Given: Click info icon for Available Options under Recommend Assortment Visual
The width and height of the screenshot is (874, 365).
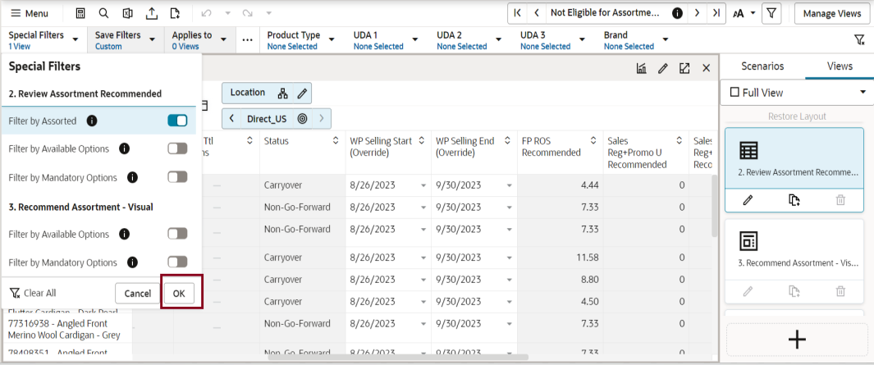Looking at the screenshot, I should [x=124, y=234].
